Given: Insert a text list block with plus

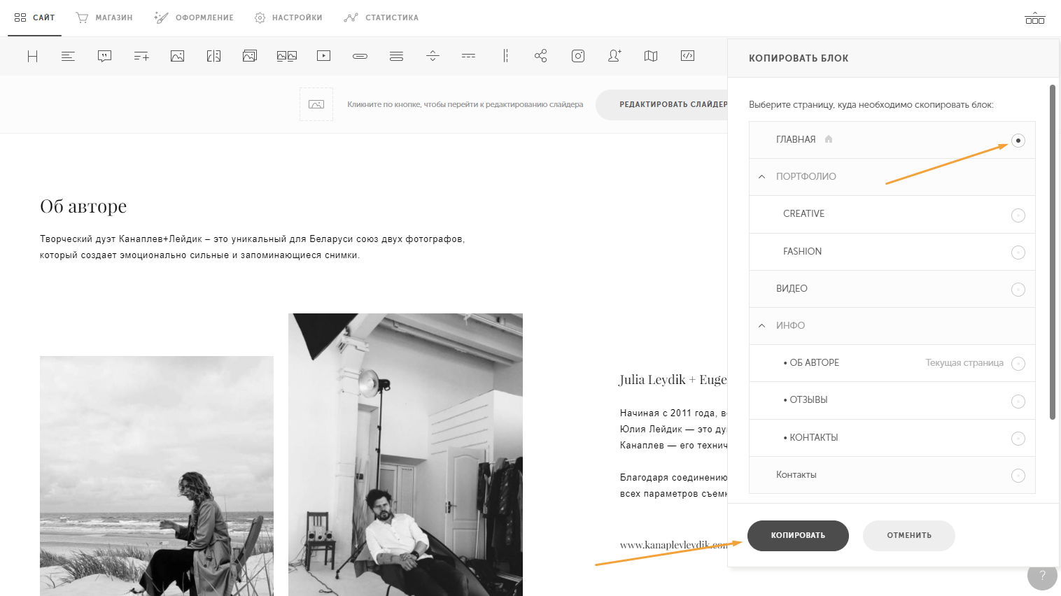Looking at the screenshot, I should 141,56.
